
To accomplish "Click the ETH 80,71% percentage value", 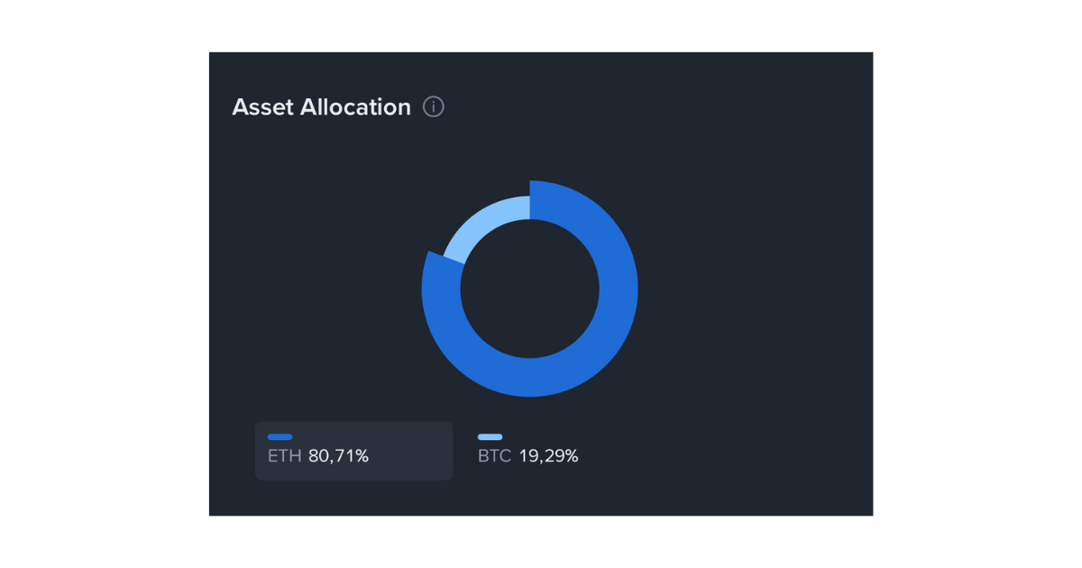I will (x=338, y=456).
